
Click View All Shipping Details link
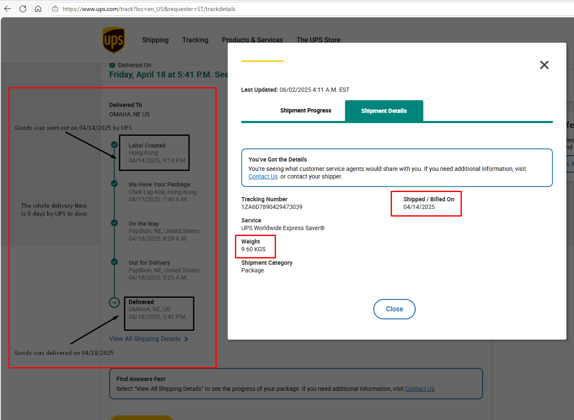[x=145, y=339]
